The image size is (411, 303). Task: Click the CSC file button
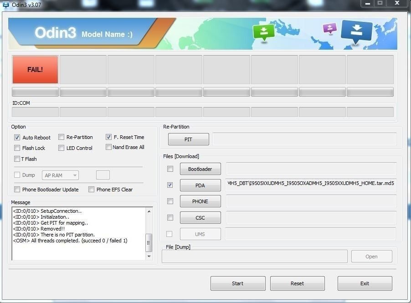[x=200, y=217]
